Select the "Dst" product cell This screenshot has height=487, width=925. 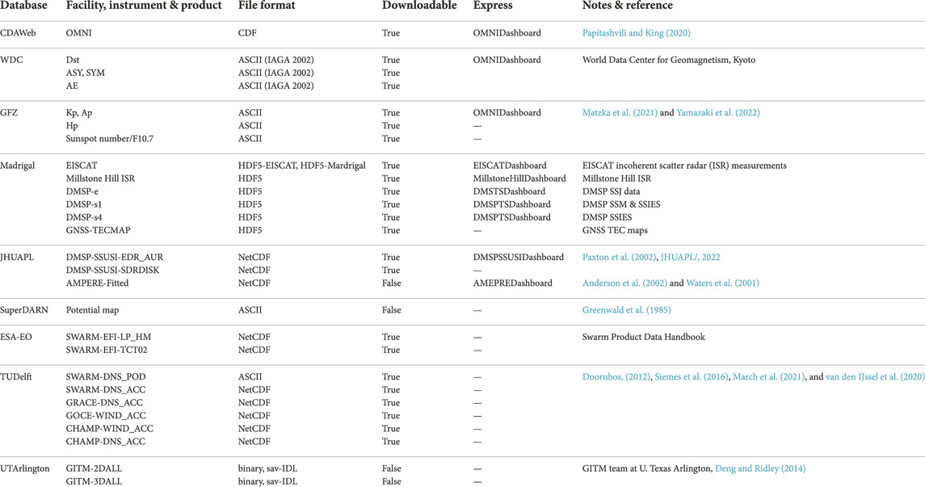pyautogui.click(x=73, y=60)
